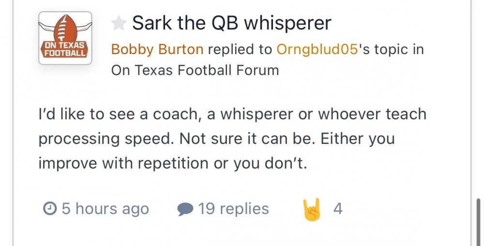Screen dimensions: 484x246
Task: Click the "ON TEXAS FOOTBALL" banner in the logo
Action: tap(65, 49)
